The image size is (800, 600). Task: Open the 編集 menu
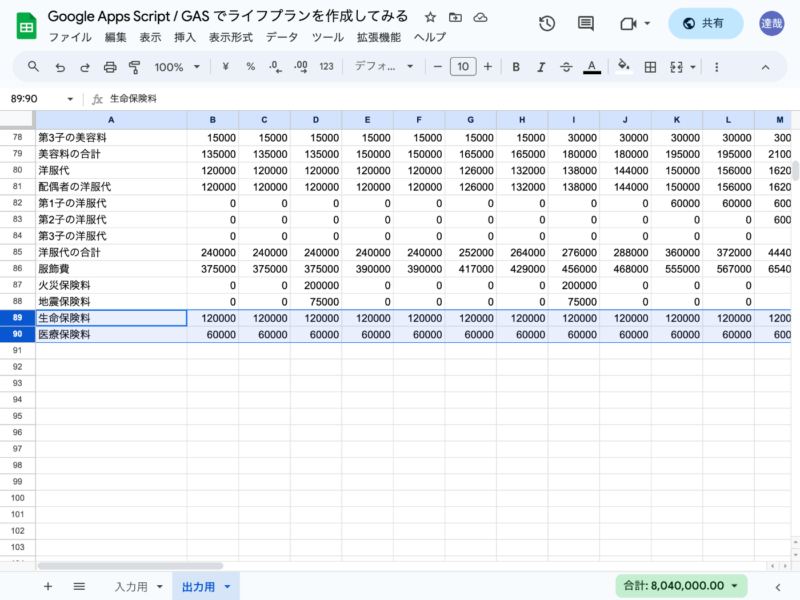point(116,37)
